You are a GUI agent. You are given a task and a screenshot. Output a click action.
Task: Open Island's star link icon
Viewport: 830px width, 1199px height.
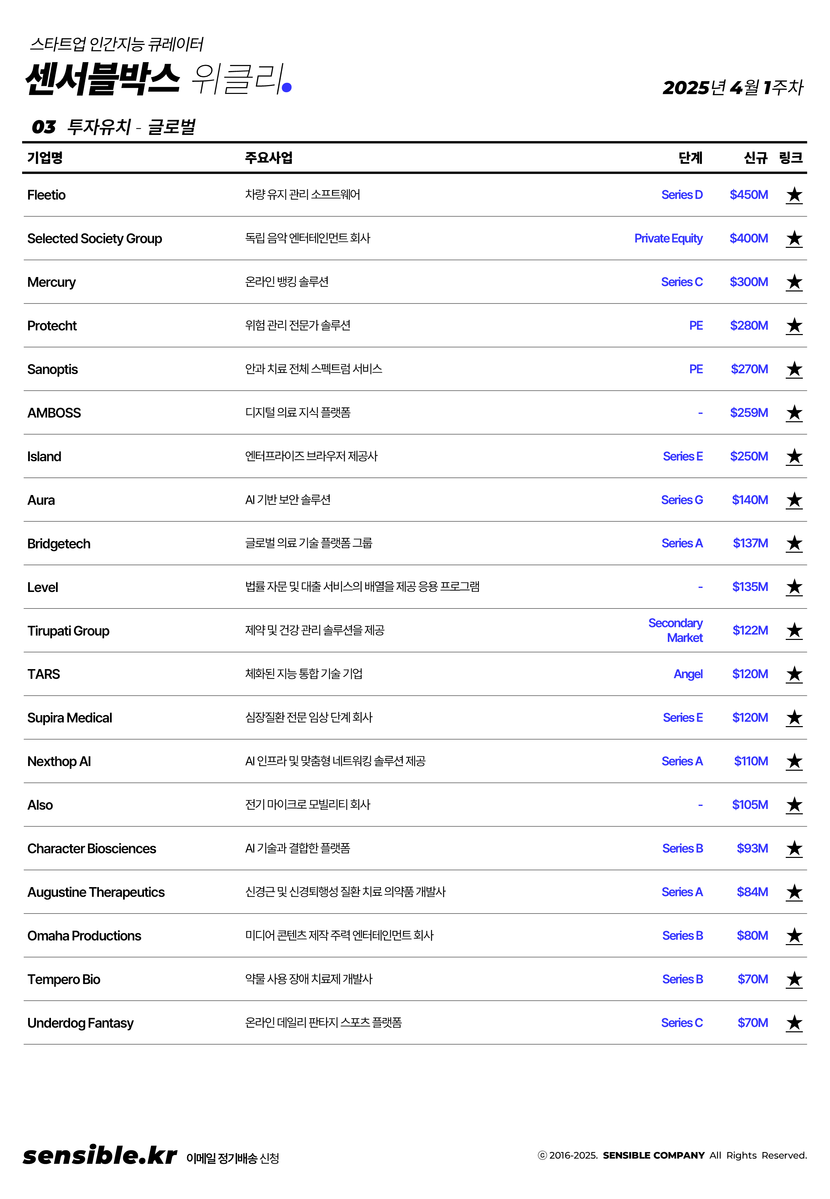[793, 456]
